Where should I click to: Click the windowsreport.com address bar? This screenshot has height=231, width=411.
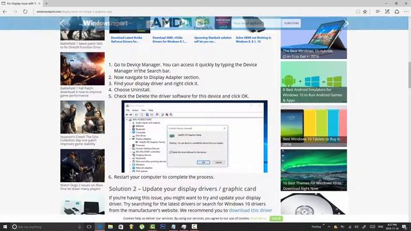point(194,12)
